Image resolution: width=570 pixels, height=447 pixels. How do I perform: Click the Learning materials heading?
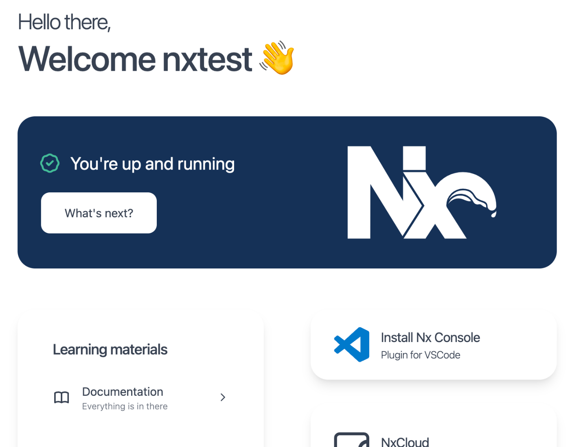coord(110,349)
